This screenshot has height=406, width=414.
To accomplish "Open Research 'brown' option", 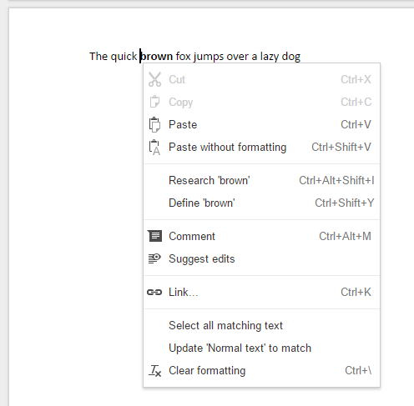I will tap(261, 180).
